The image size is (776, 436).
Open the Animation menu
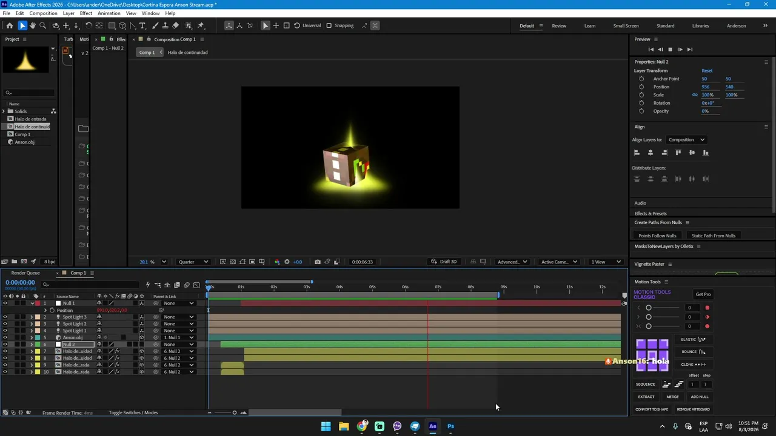tap(109, 13)
